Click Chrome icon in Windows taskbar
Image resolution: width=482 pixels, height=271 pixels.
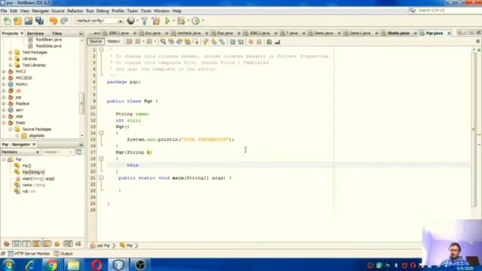52,265
